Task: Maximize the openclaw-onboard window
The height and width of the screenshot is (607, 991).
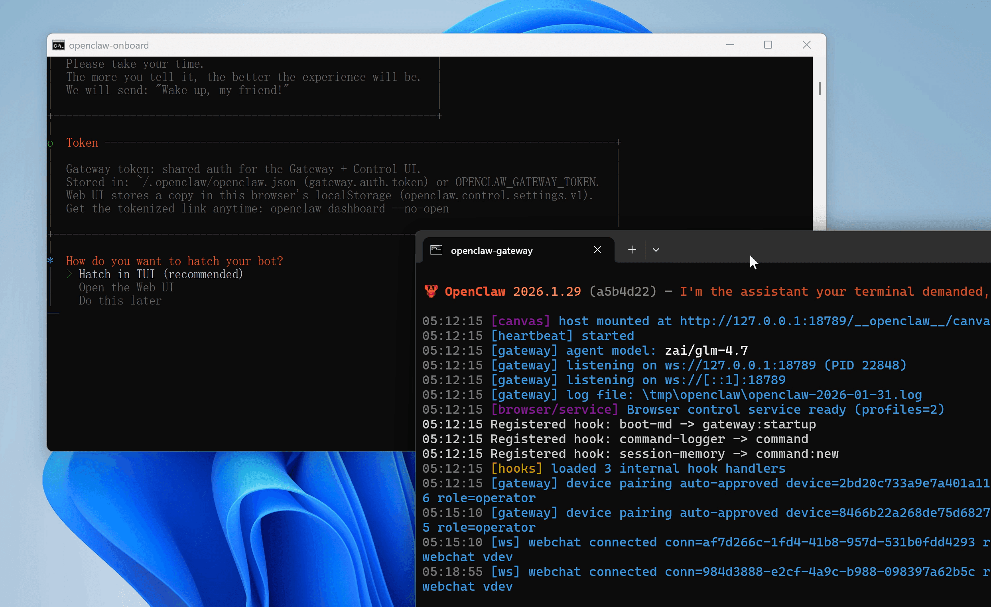Action: tap(768, 45)
